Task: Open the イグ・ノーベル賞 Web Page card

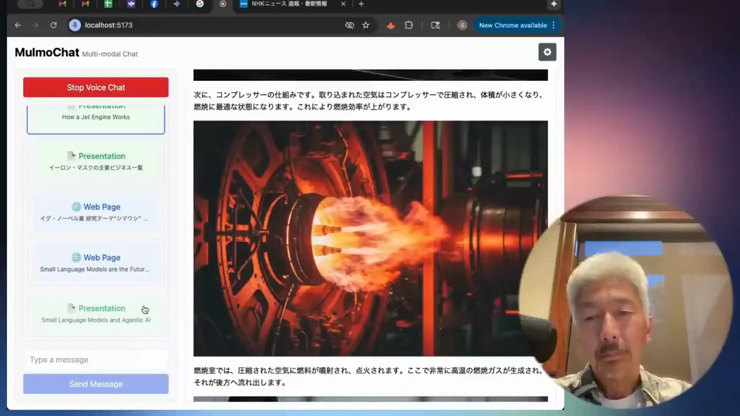Action: tap(96, 212)
